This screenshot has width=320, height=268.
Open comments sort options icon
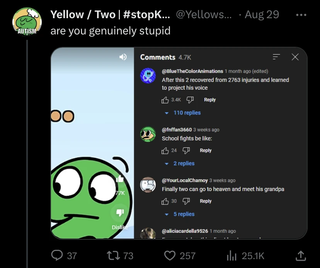coord(276,57)
